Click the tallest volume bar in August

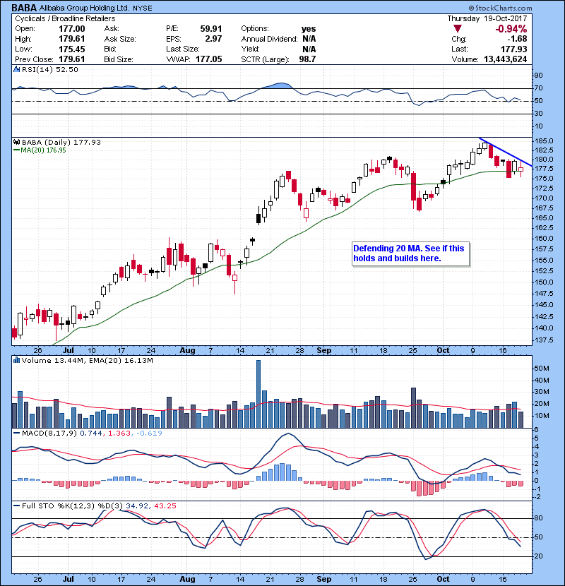tap(258, 394)
